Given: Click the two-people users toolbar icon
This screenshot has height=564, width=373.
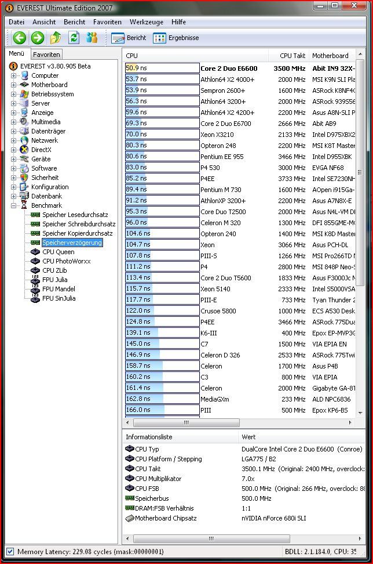Looking at the screenshot, I should pyautogui.click(x=92, y=37).
